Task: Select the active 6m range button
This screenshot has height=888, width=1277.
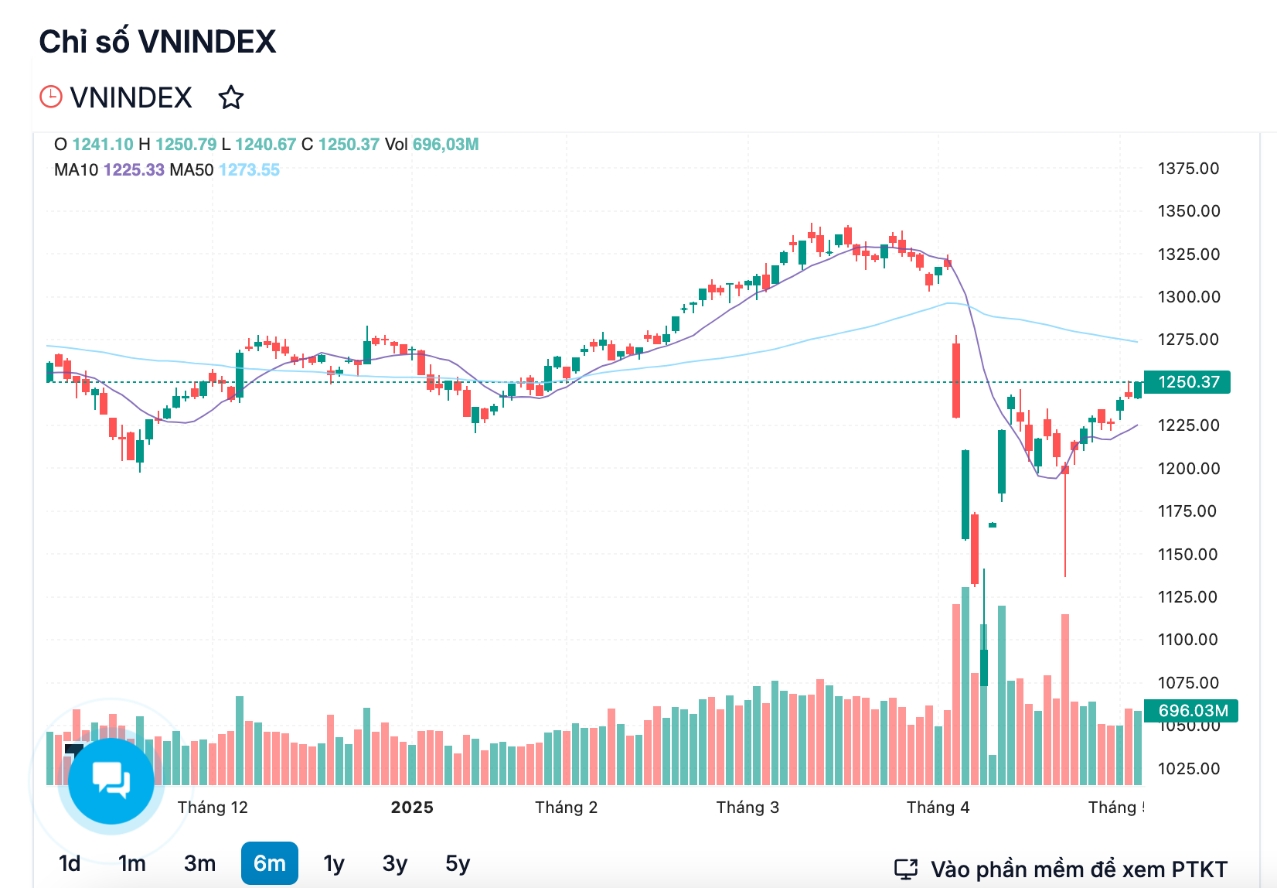Action: [270, 863]
